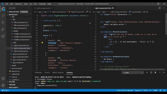Open notifications bell in status bar
Image resolution: width=167 pixels, height=94 pixels.
click(164, 90)
